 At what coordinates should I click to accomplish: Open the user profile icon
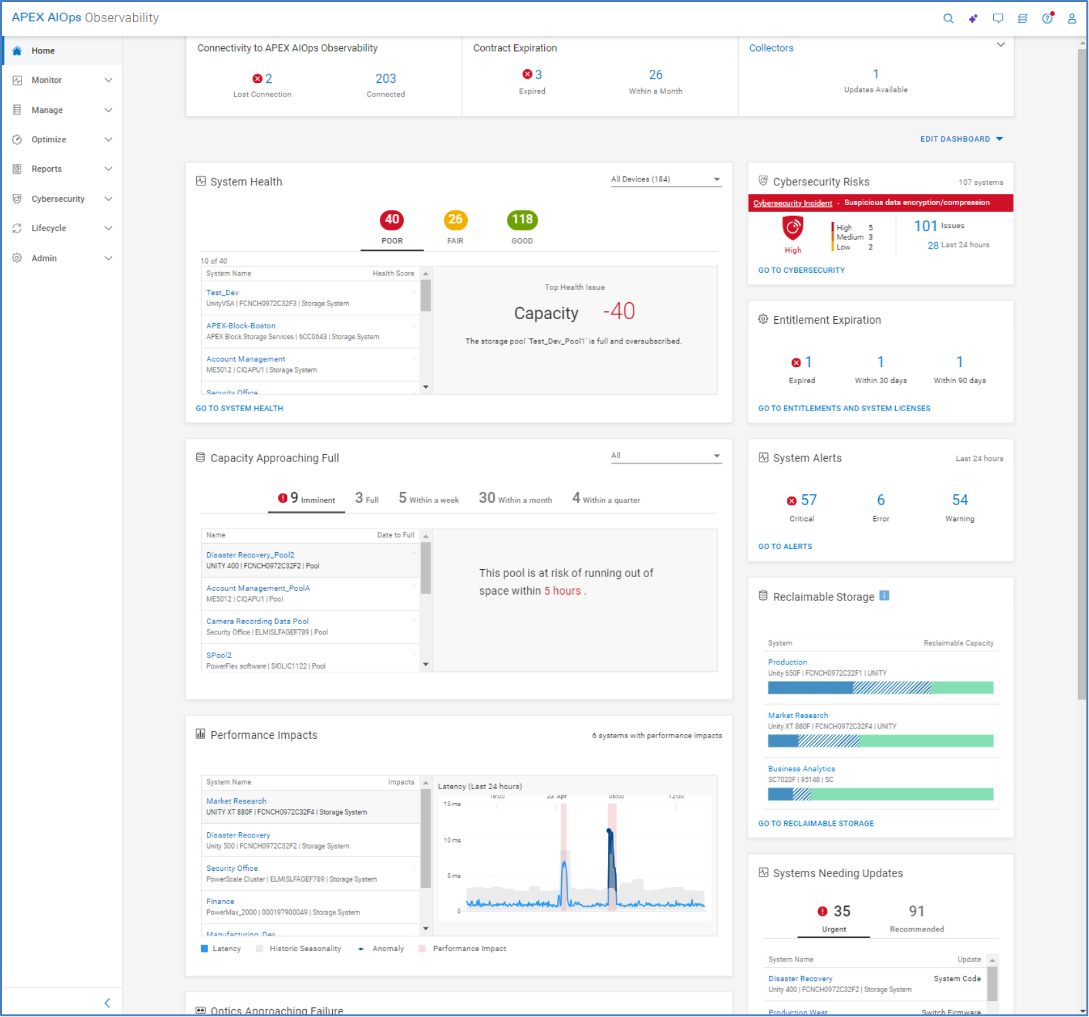[1072, 18]
